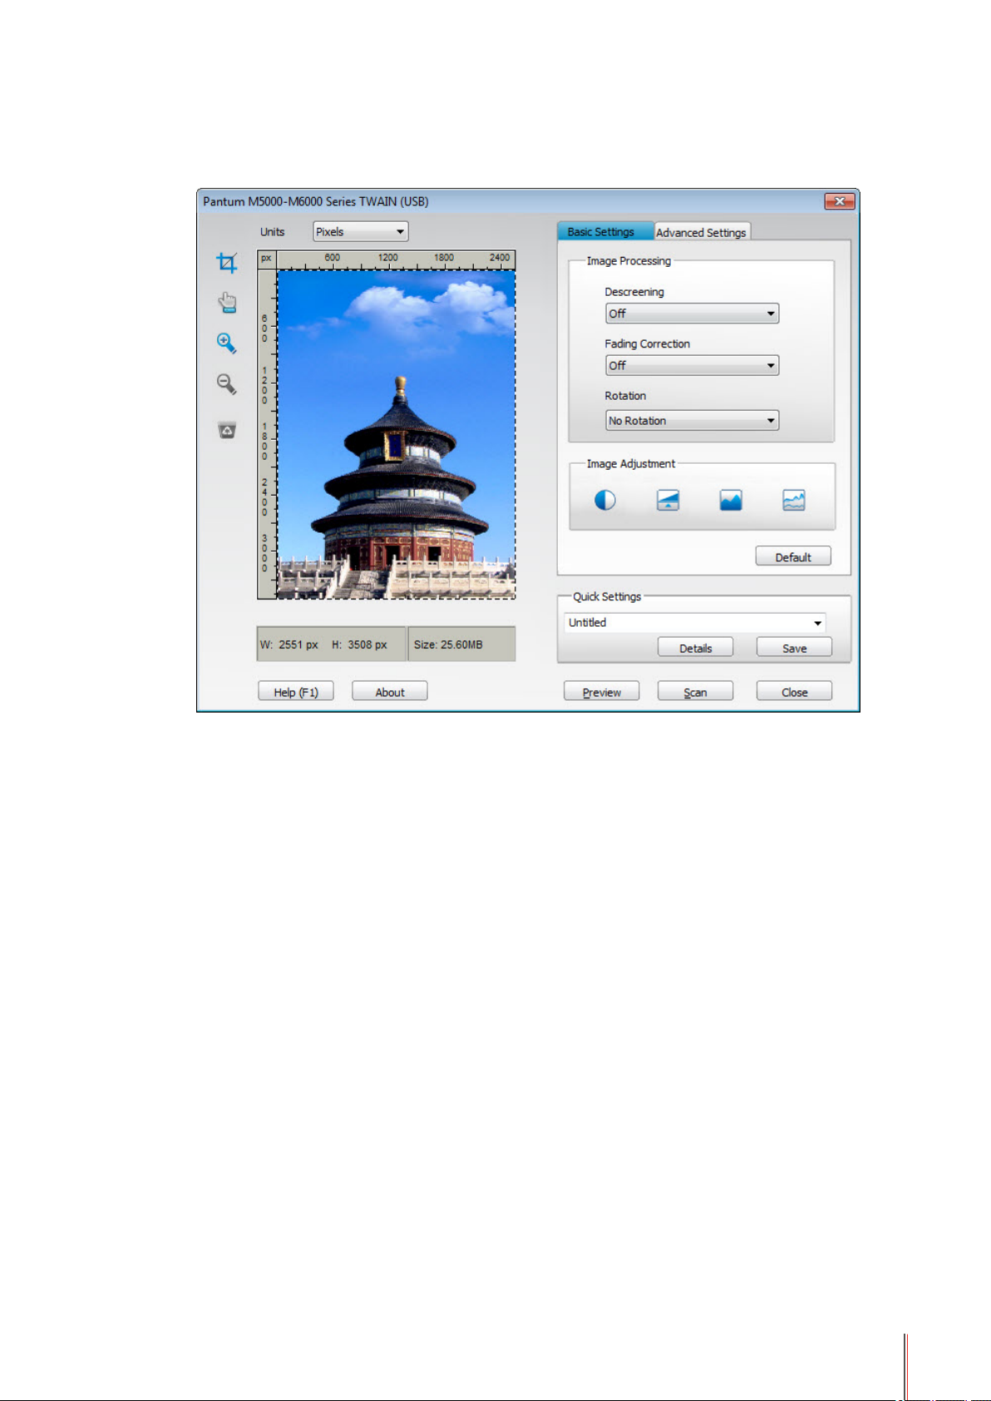The width and height of the screenshot is (991, 1401).
Task: Click the Scan button
Action: (696, 692)
